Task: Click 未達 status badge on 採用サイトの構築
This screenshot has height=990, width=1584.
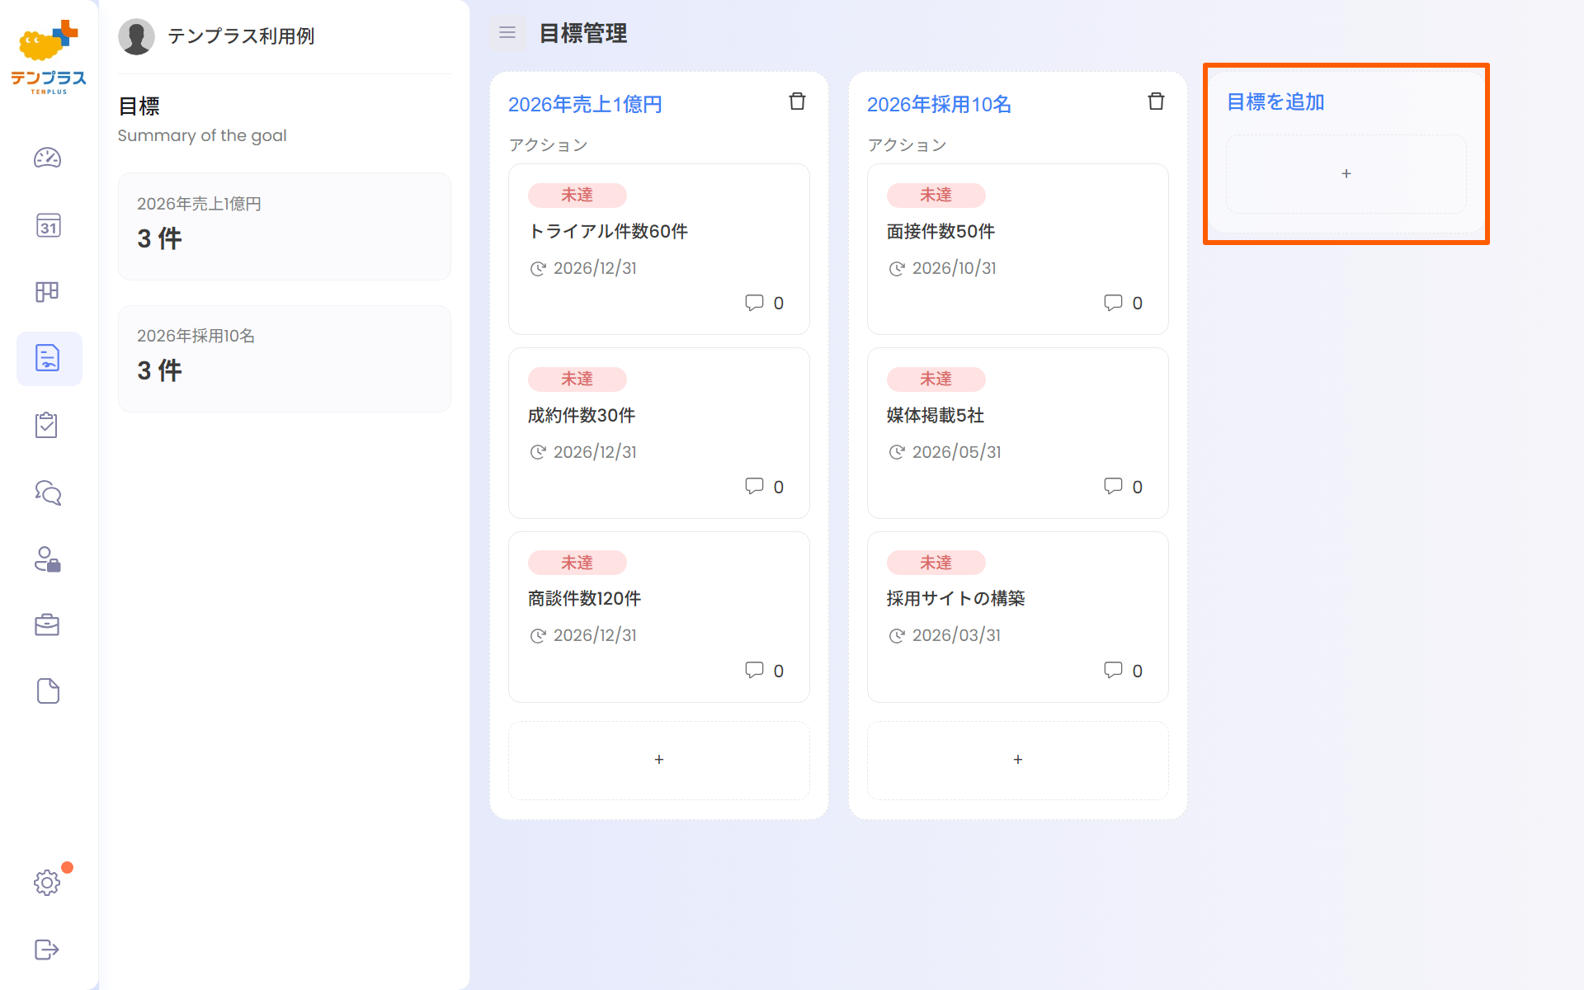Action: pyautogui.click(x=936, y=563)
